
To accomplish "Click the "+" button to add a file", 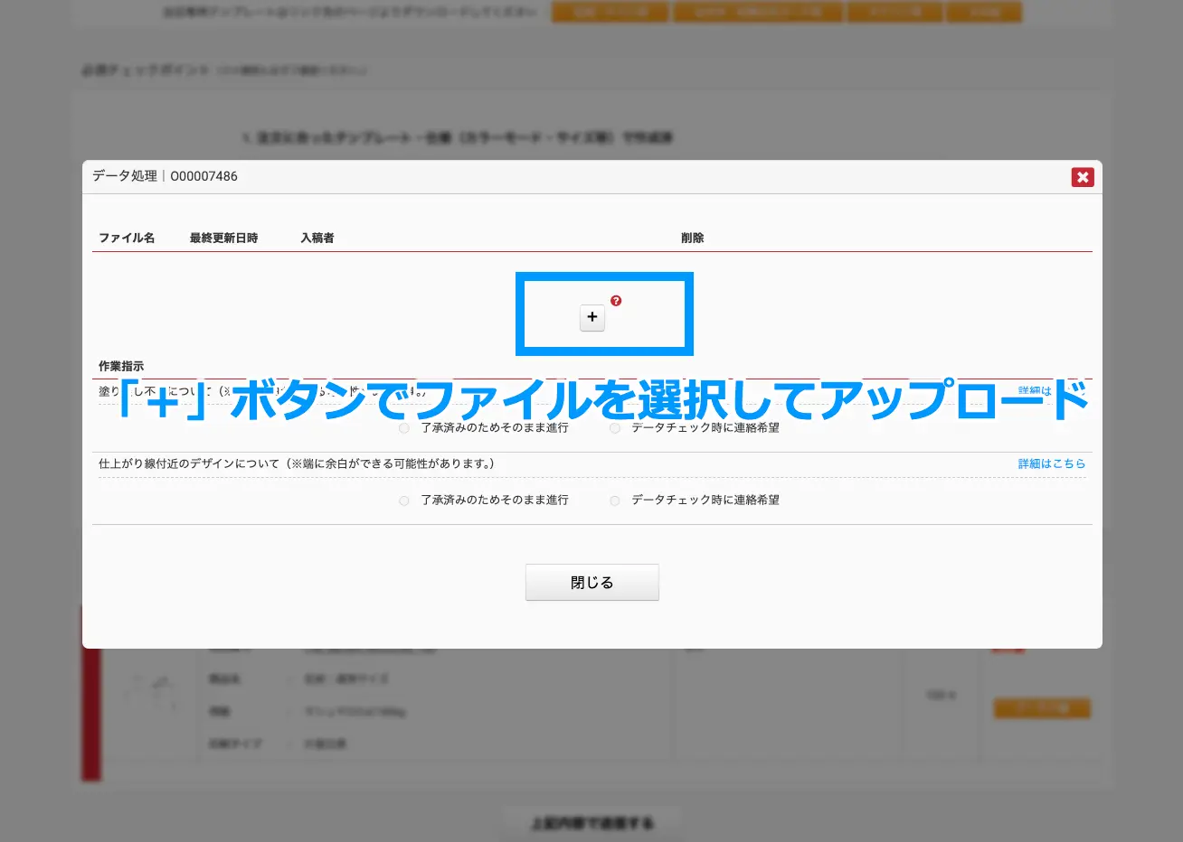I will [x=591, y=317].
